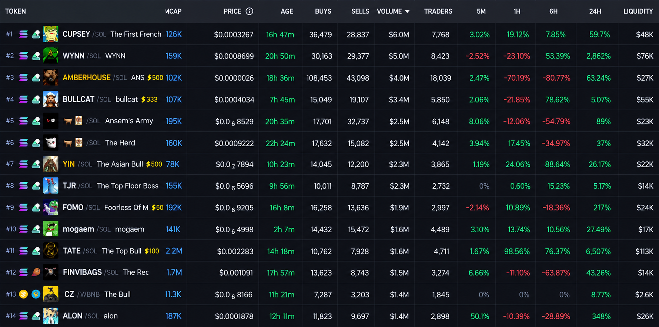Click the $500 boost badge on AMBERHOUSE
The height and width of the screenshot is (327, 659).
coord(155,78)
